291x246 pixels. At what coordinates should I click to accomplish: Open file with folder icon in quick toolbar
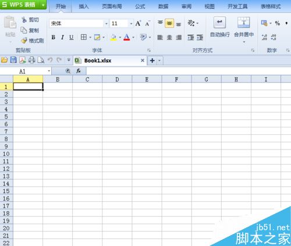[5, 60]
